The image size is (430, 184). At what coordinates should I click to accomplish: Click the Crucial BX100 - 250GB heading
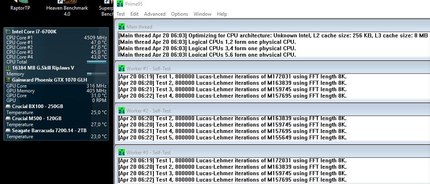[37, 106]
